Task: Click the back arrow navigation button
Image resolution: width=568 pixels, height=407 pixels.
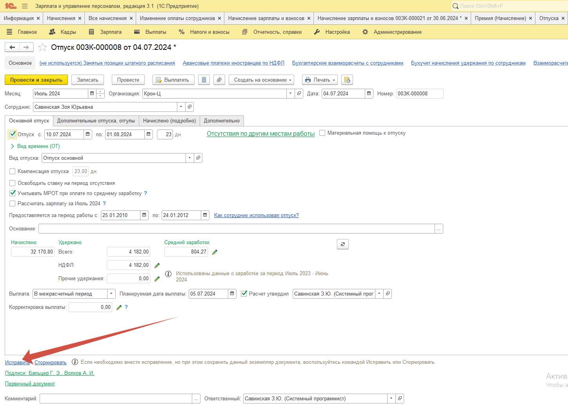Action: 12,47
